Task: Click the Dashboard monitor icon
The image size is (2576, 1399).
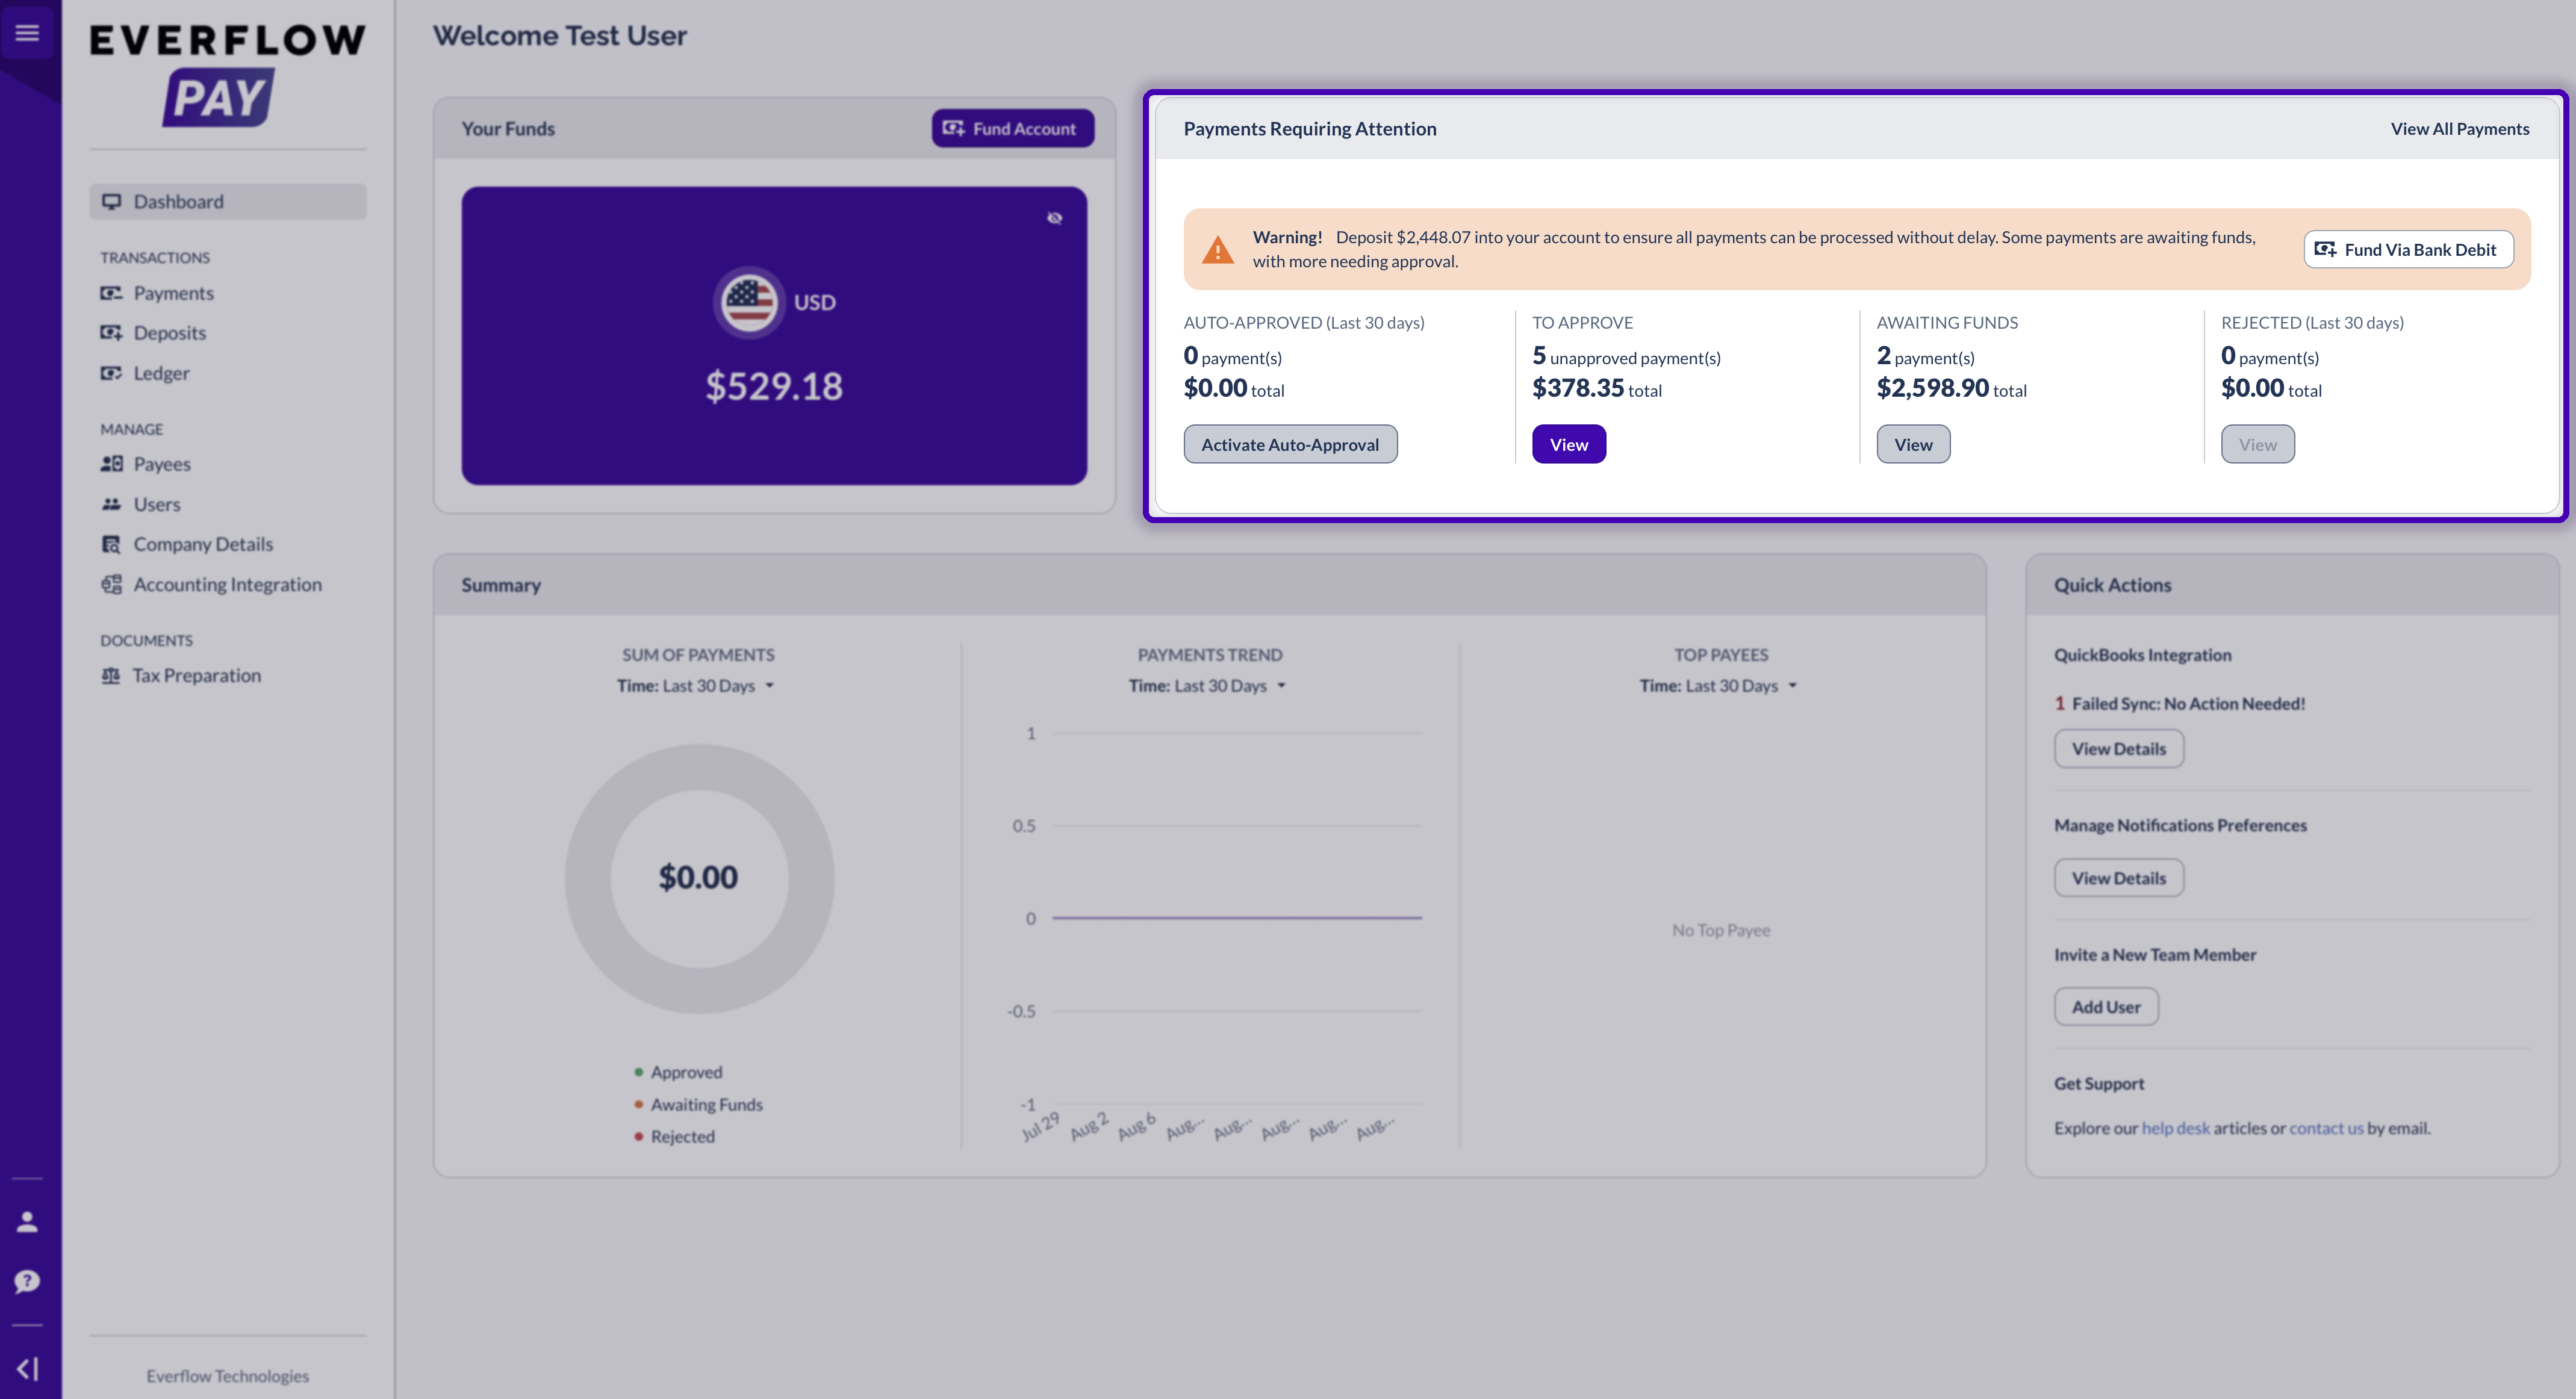Action: click(x=111, y=202)
